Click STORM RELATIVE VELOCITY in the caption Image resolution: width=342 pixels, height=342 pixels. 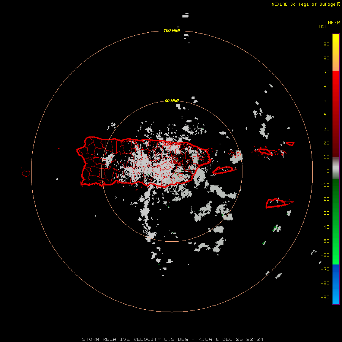[121, 339]
